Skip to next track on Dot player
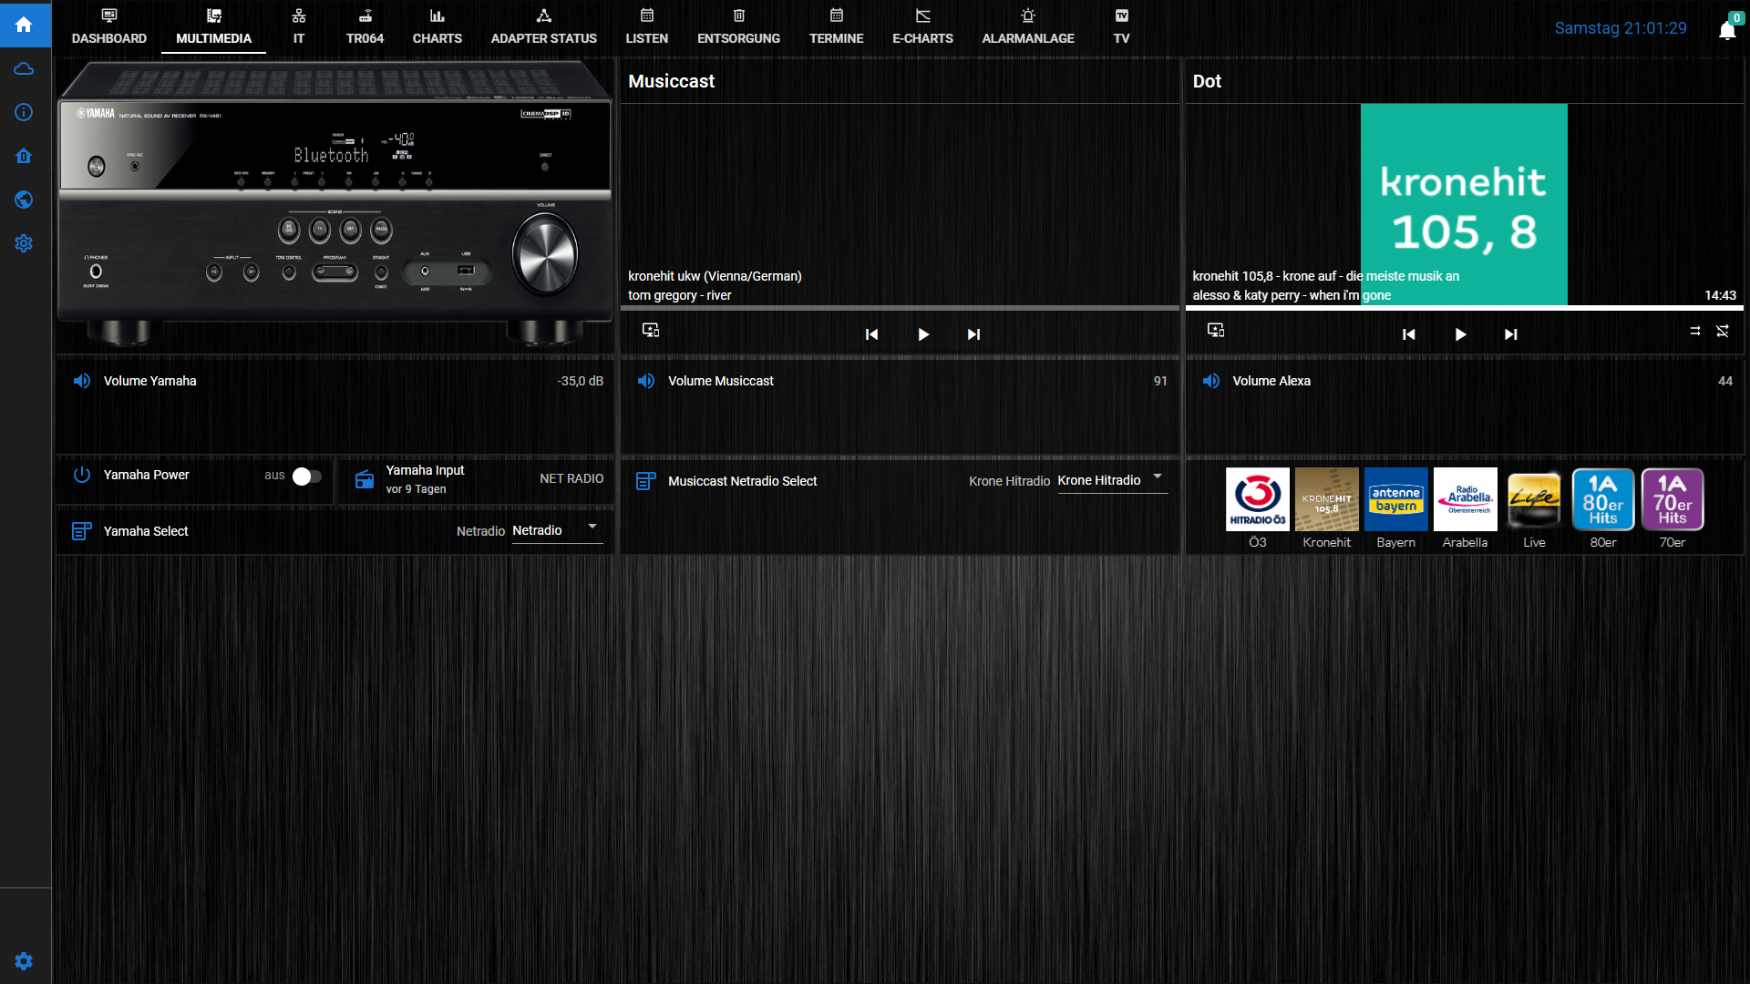This screenshot has width=1750, height=984. pos(1510,334)
